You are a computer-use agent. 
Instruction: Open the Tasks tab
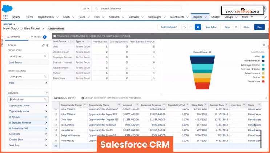click(82, 17)
